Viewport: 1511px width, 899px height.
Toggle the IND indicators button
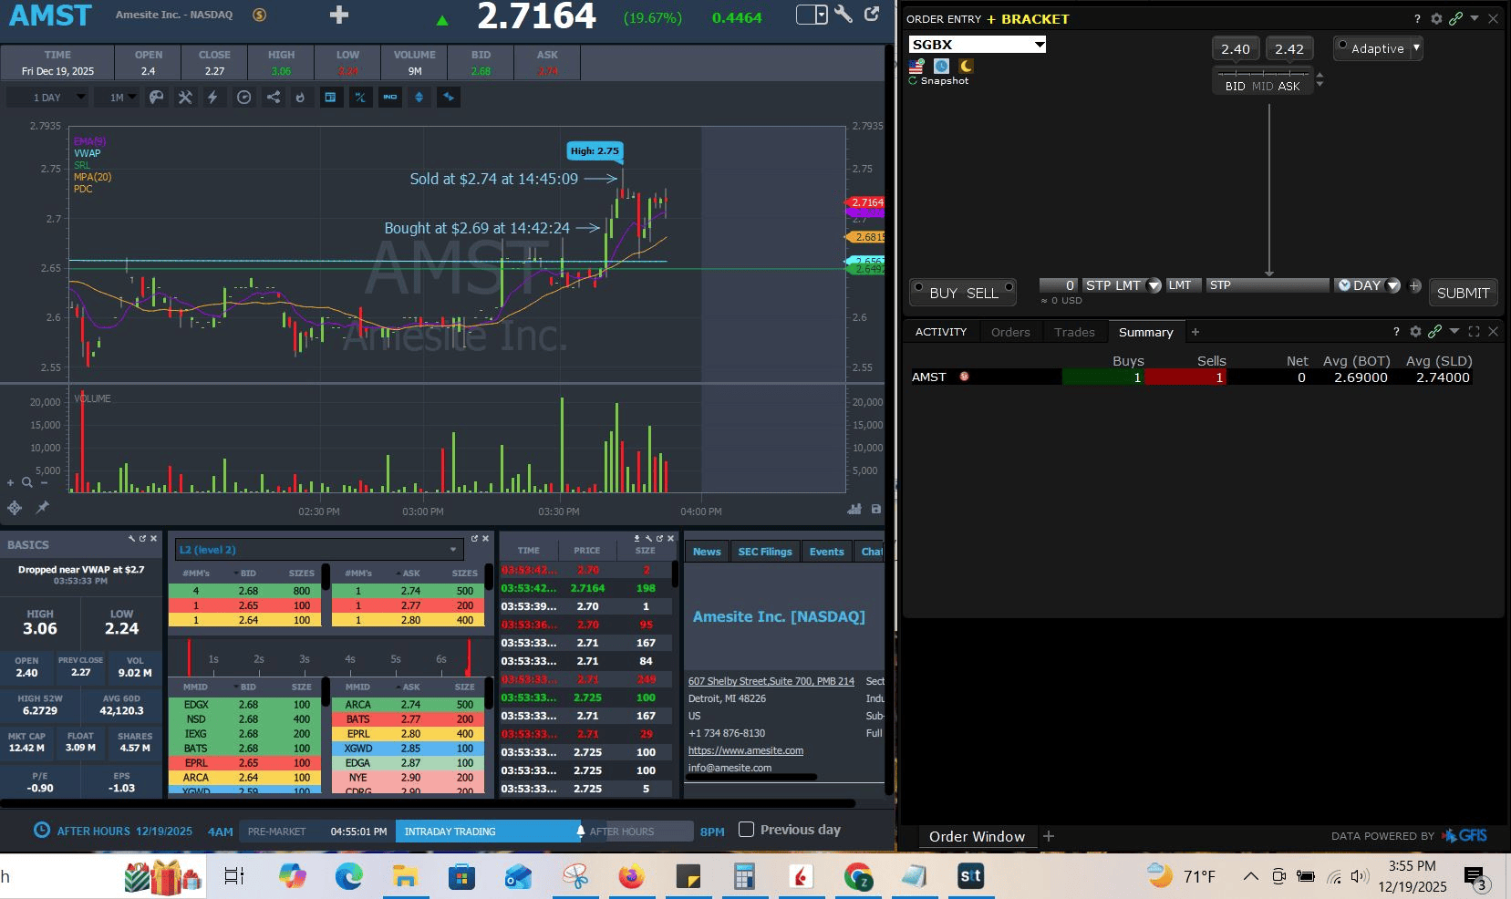(x=389, y=97)
